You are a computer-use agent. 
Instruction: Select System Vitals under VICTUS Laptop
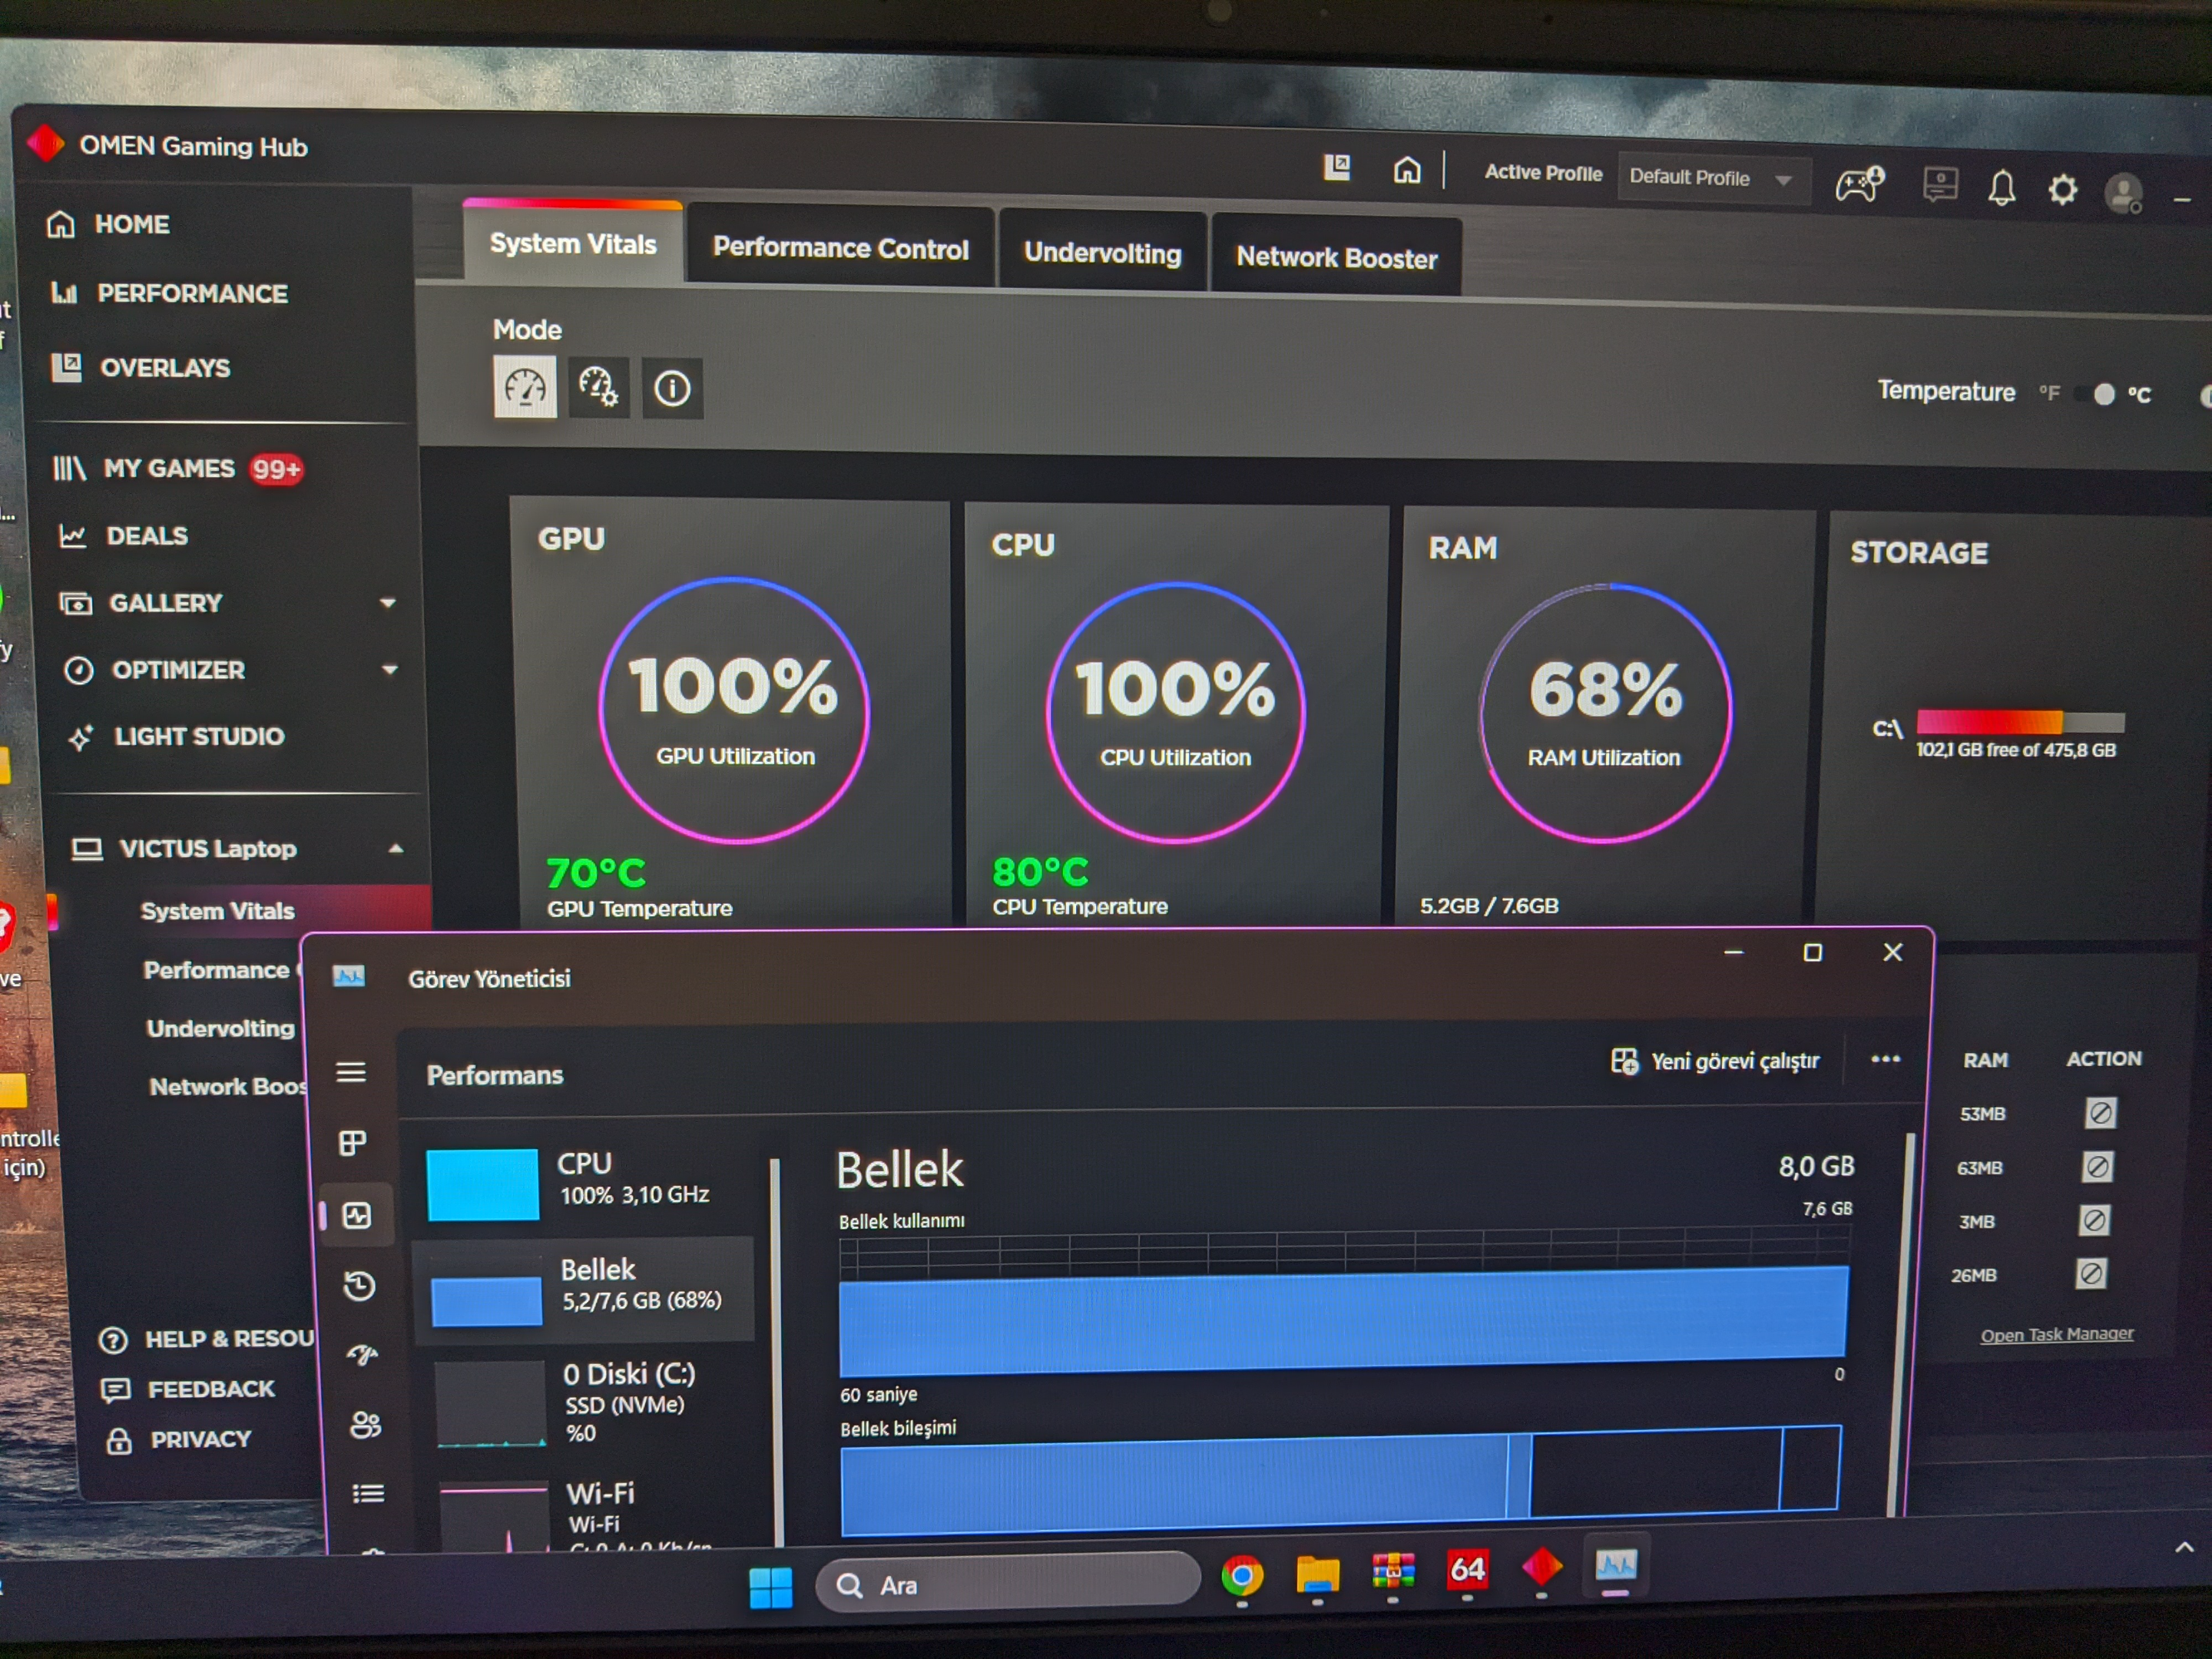tap(217, 911)
